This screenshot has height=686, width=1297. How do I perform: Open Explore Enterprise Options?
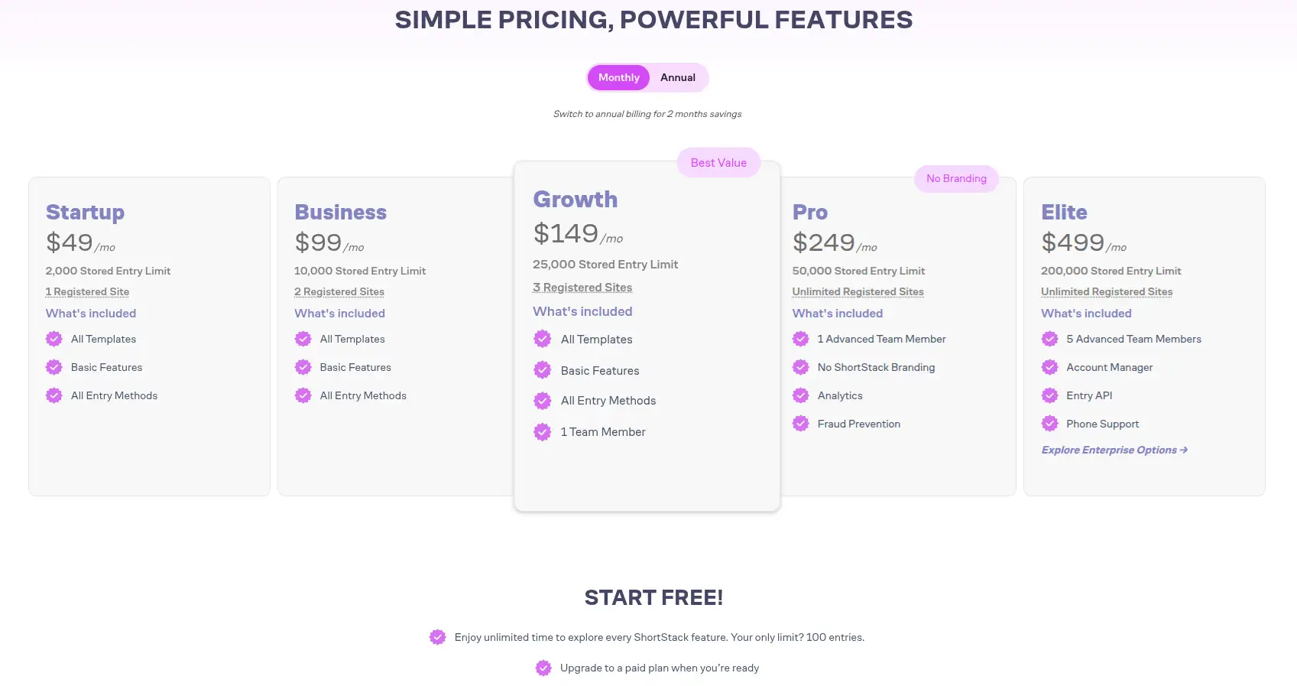pyautogui.click(x=1113, y=450)
